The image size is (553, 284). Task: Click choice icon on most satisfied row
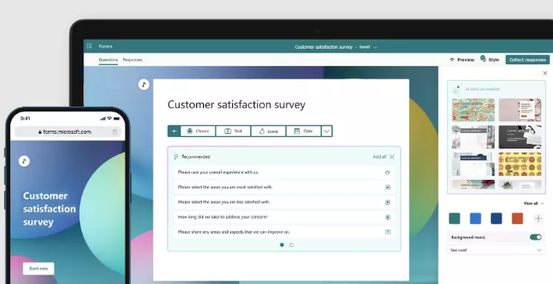(x=387, y=187)
